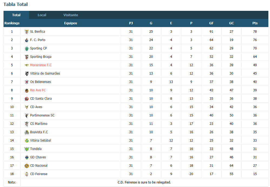Screen dimensions: 270x187
Task: Click the Equipos column header
Action: [x=71, y=23]
